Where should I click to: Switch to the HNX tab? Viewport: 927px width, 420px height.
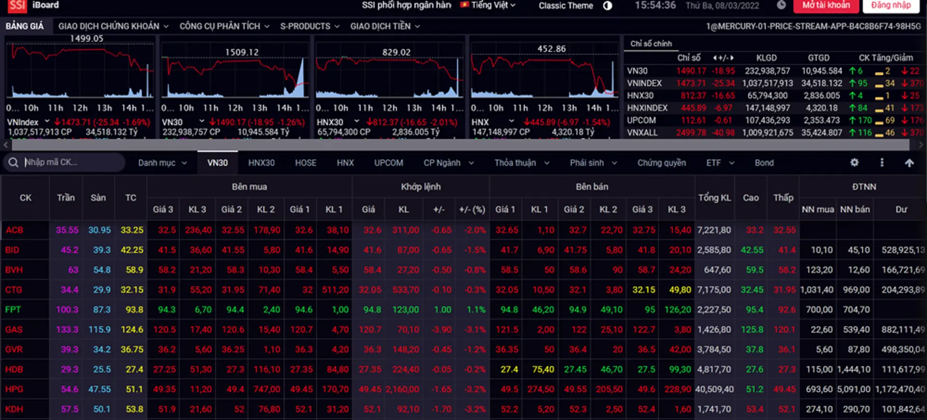click(345, 163)
